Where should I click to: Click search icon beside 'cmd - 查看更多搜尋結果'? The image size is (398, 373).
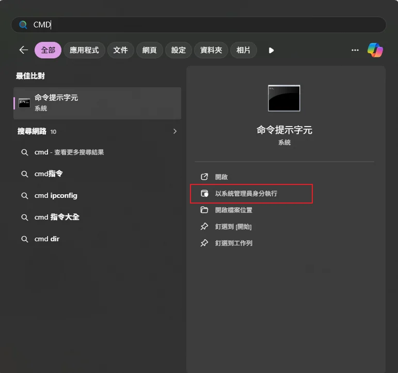pyautogui.click(x=25, y=152)
